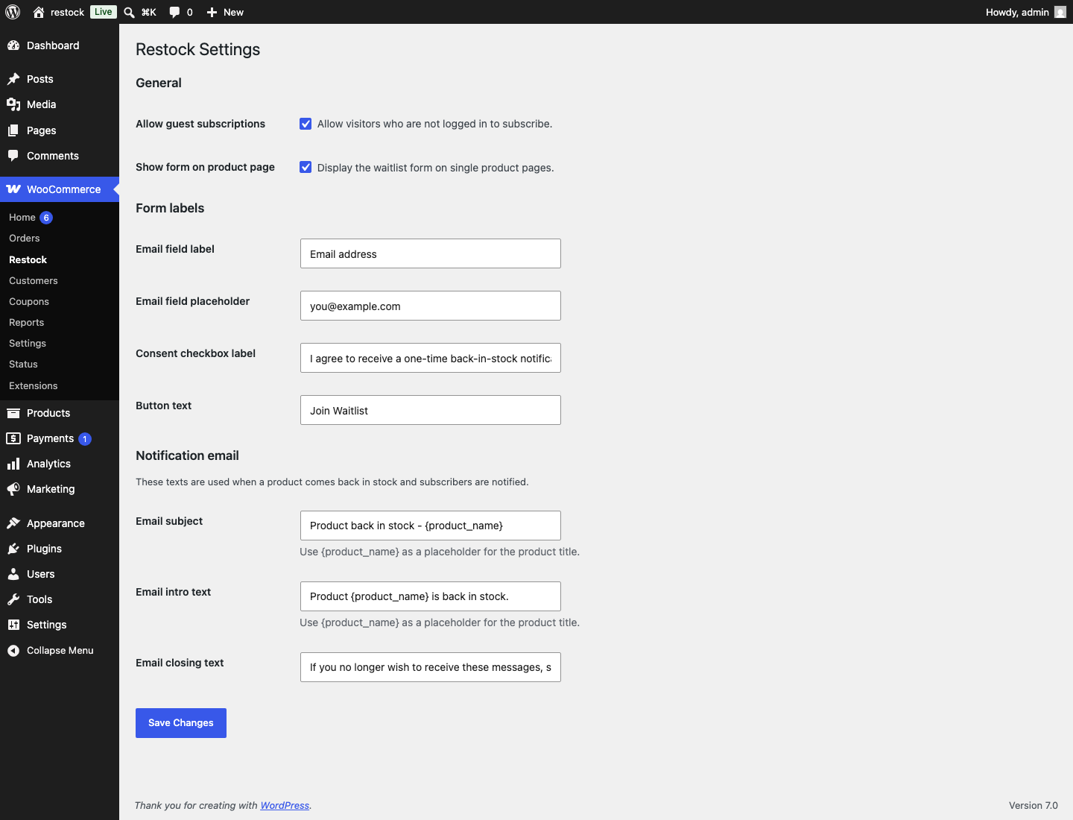Open Status submenu item
The image size is (1073, 820).
23,364
